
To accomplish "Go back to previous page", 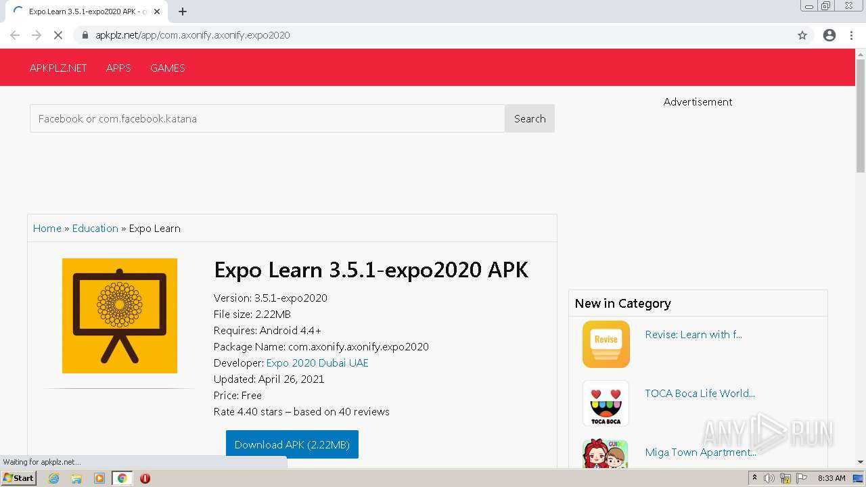I will (x=15, y=35).
